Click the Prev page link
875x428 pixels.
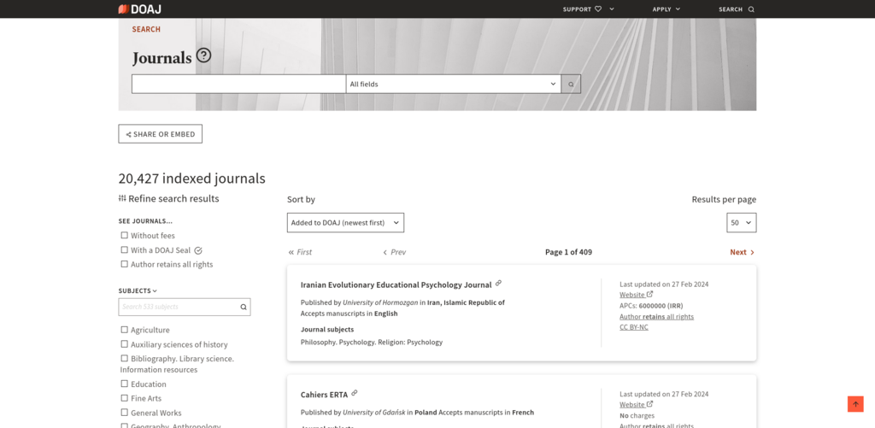click(395, 252)
